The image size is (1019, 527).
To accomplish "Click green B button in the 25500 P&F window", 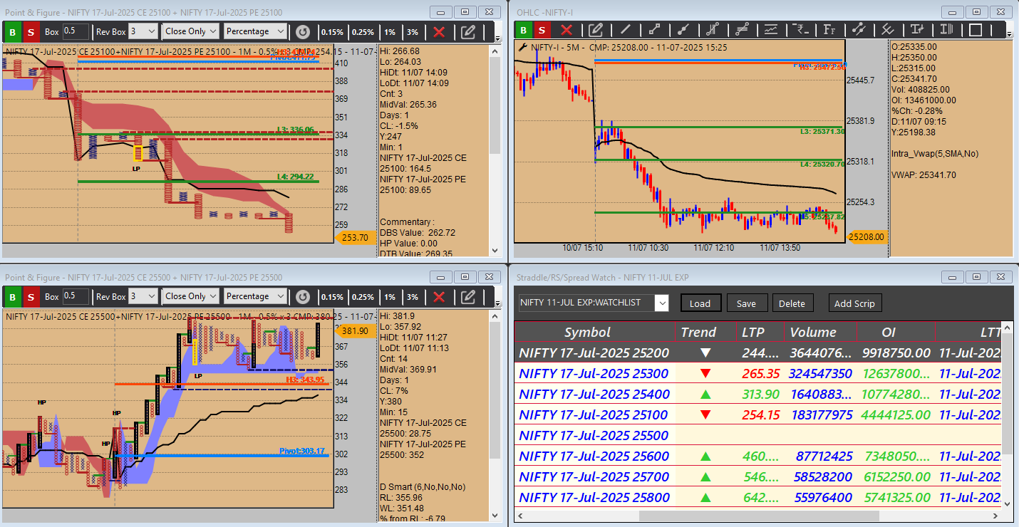I will point(12,296).
